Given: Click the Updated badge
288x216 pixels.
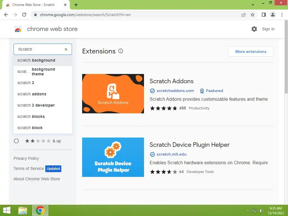Looking at the screenshot, I should 53,169.
